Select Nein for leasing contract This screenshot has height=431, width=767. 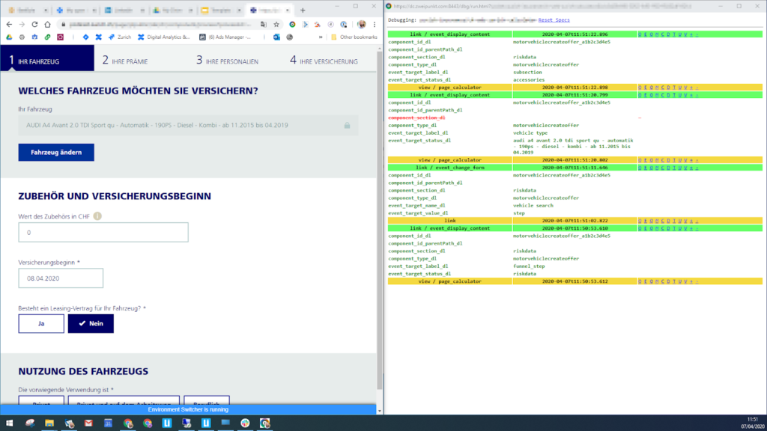[91, 323]
